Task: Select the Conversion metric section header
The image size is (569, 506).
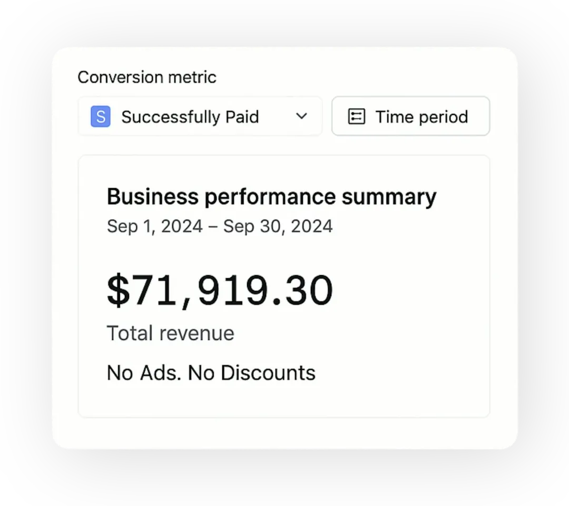Action: [x=146, y=77]
